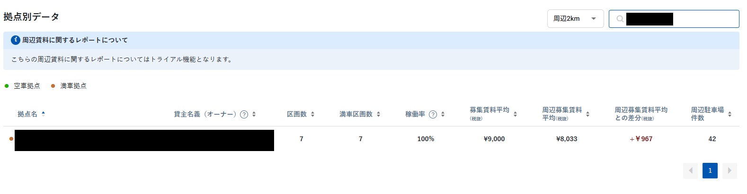
Task: Sort table by 区画数
Action: tap(312, 114)
